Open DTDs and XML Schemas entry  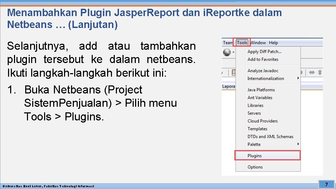click(x=268, y=136)
